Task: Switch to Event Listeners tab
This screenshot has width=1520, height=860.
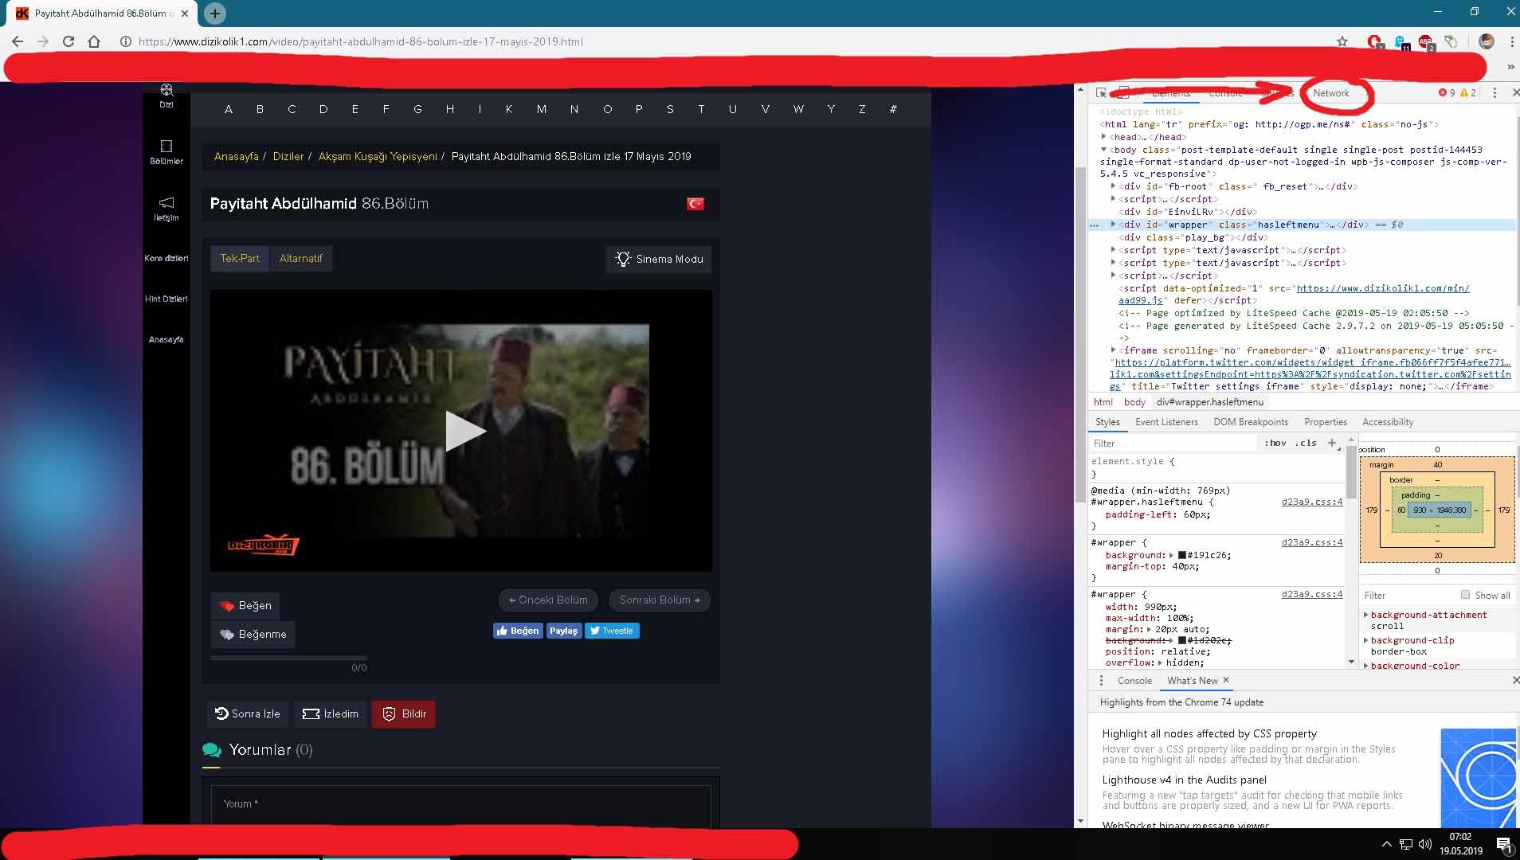Action: pos(1166,422)
